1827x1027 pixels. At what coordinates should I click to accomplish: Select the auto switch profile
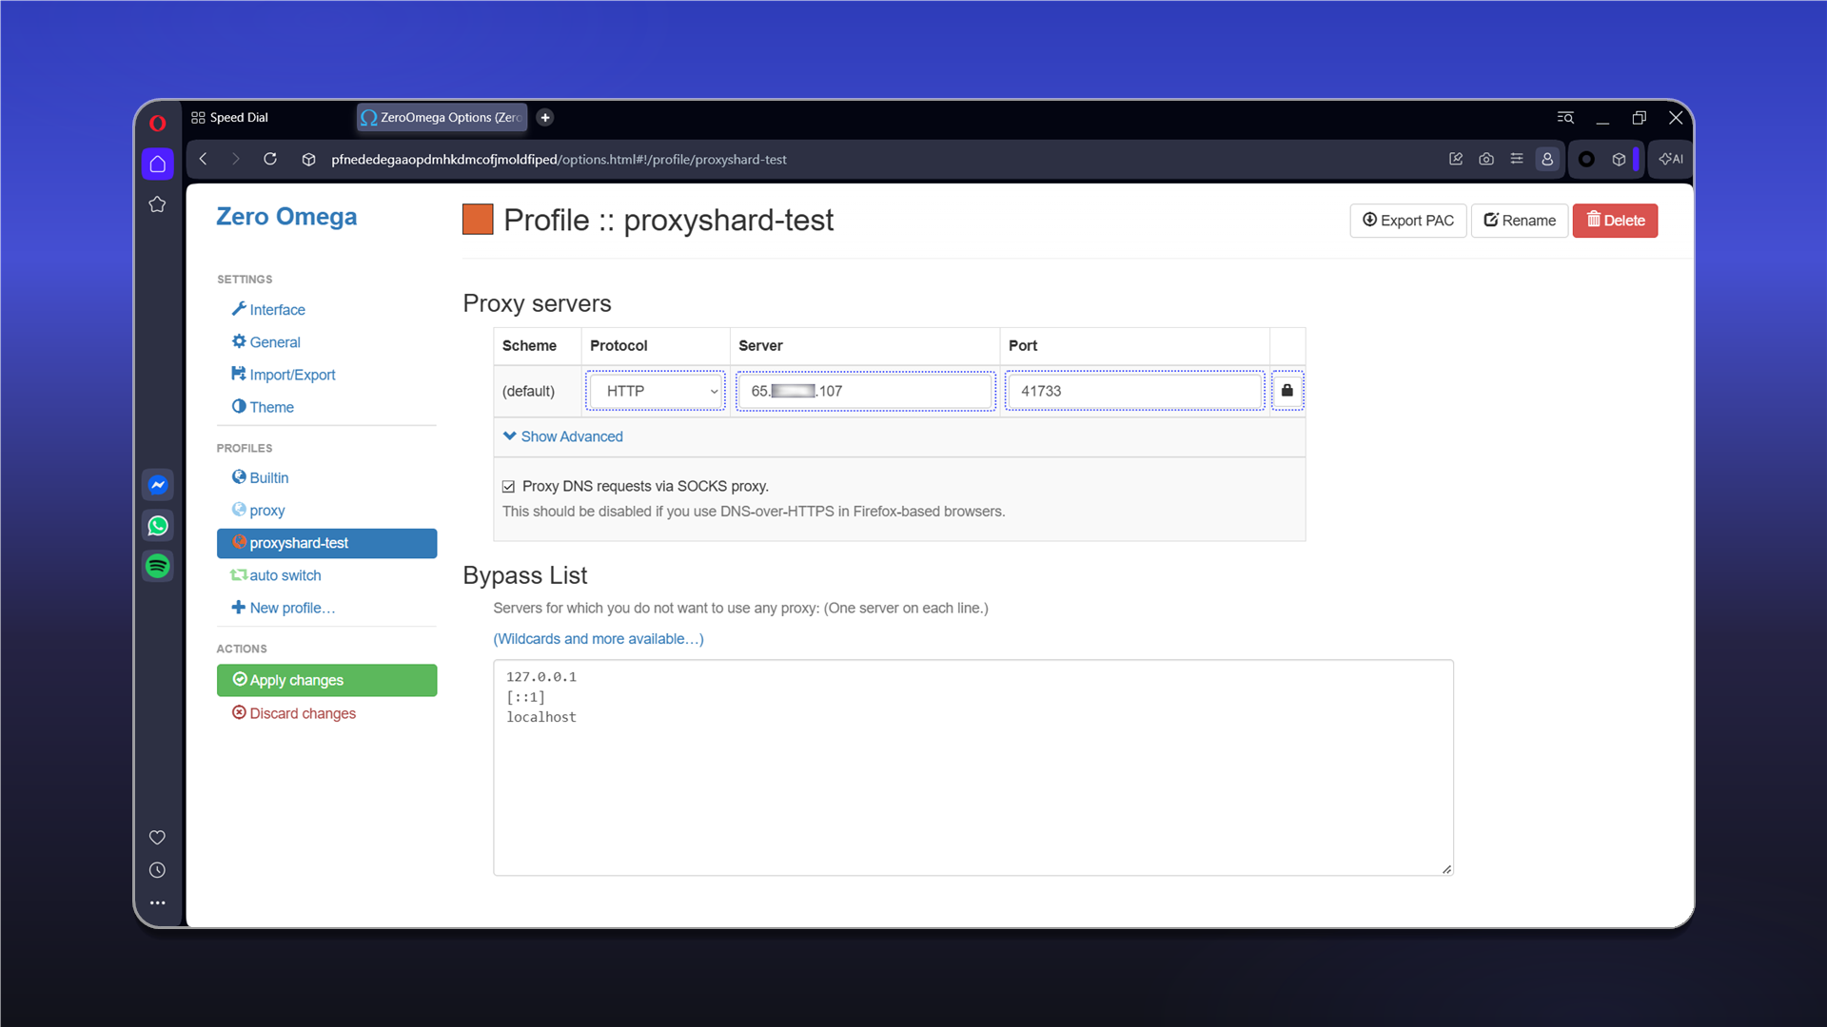click(x=276, y=575)
